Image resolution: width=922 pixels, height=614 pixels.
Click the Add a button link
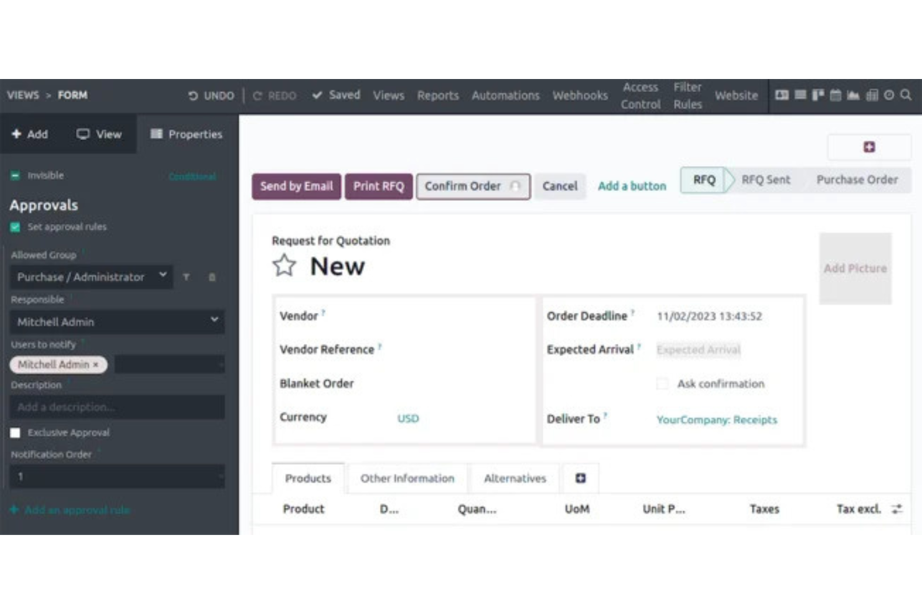[x=632, y=186]
